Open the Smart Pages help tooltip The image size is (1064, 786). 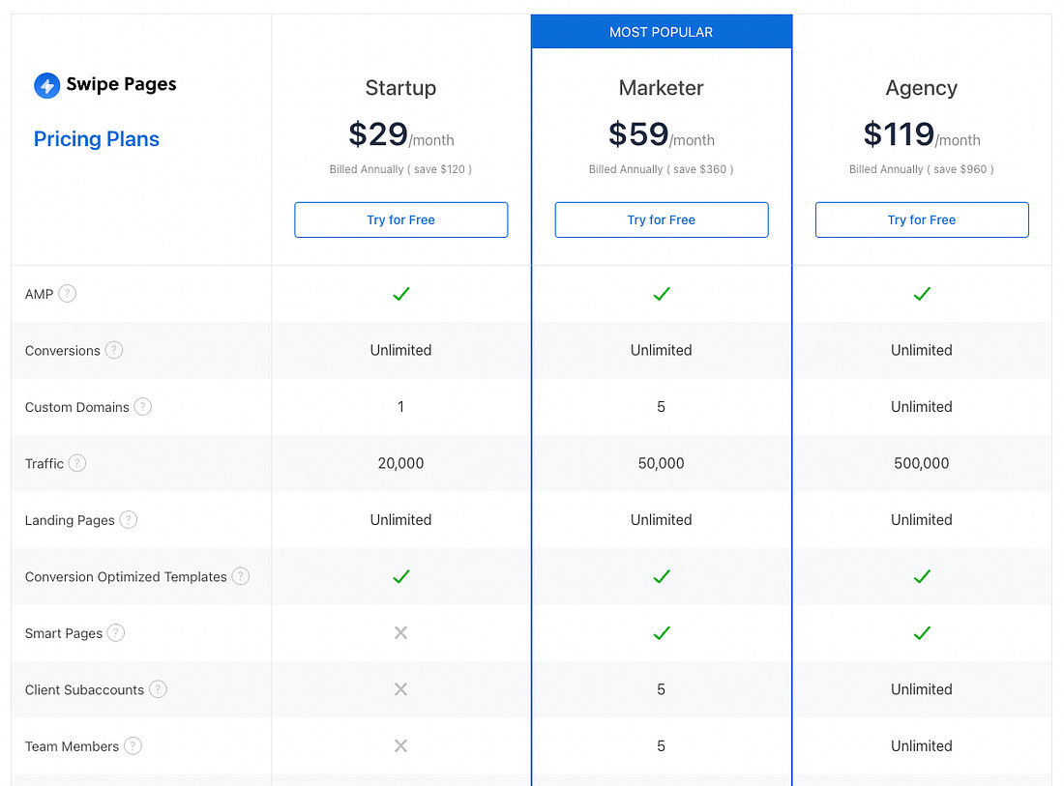pyautogui.click(x=115, y=633)
